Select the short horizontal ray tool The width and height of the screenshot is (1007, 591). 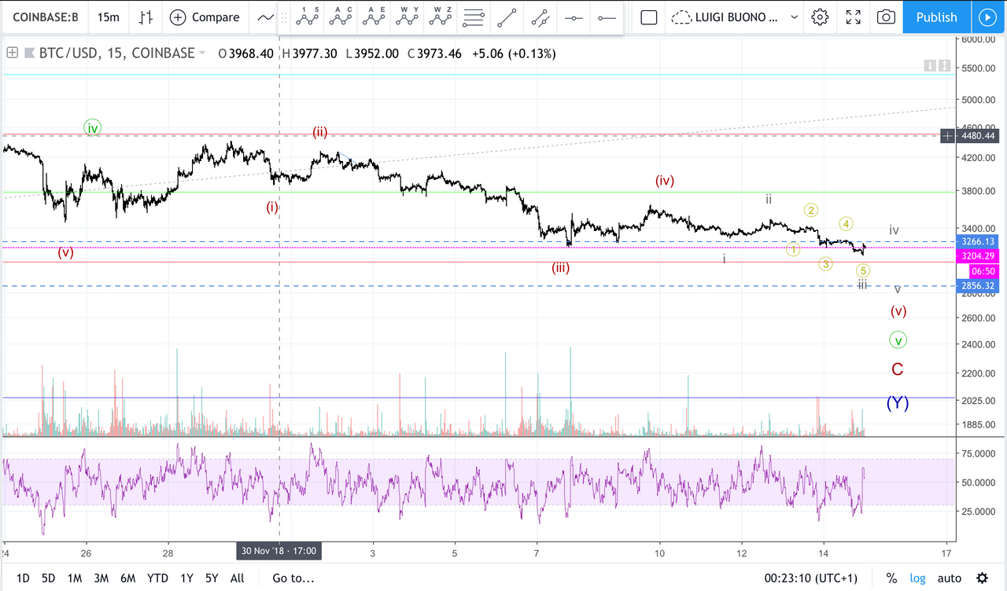[x=574, y=17]
